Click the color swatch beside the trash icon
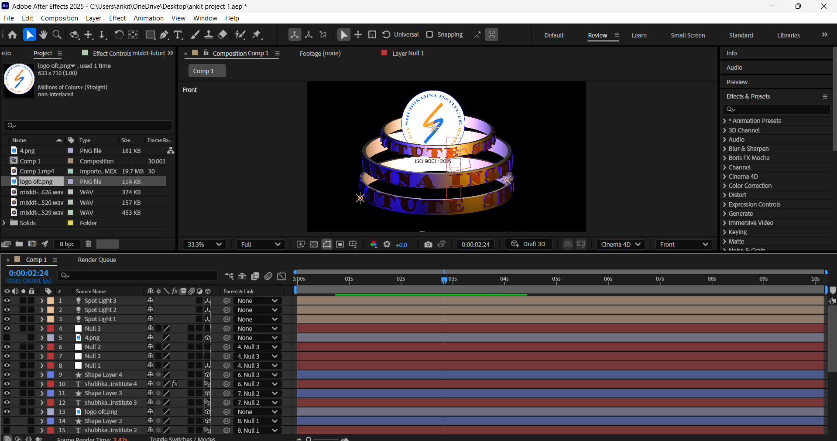The height and width of the screenshot is (441, 837). 107,244
